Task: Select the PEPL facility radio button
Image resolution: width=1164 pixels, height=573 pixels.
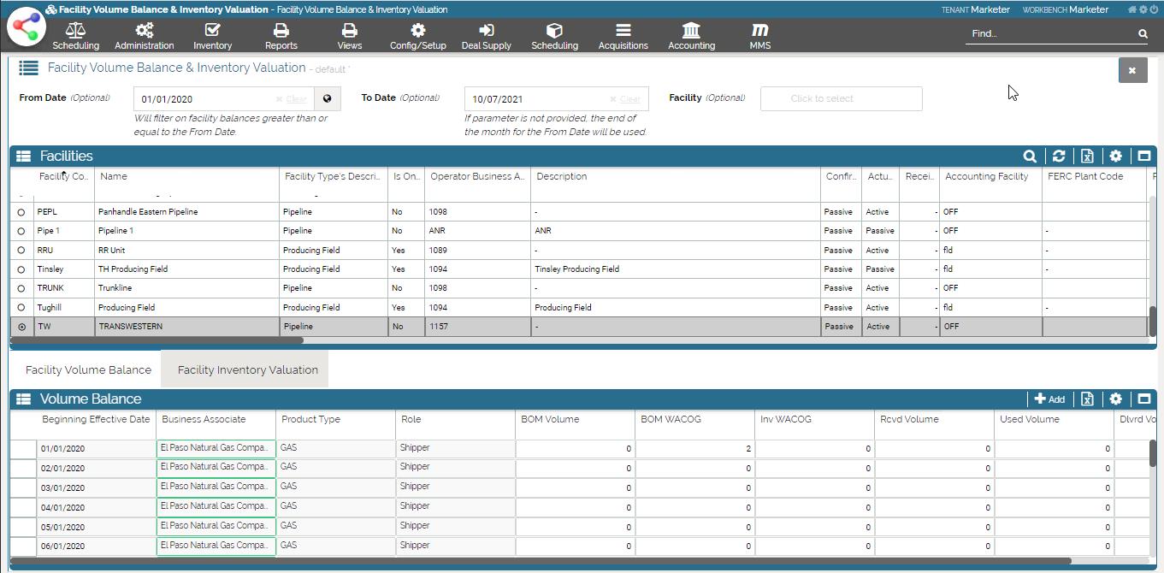Action: [21, 212]
